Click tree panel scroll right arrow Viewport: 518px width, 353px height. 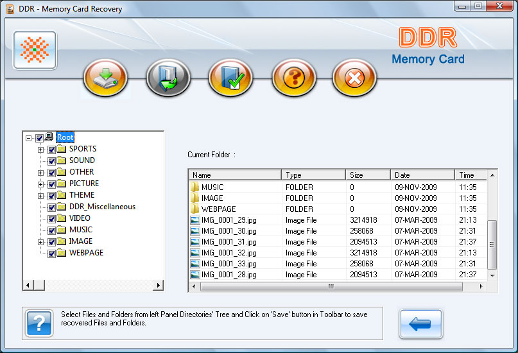point(159,285)
